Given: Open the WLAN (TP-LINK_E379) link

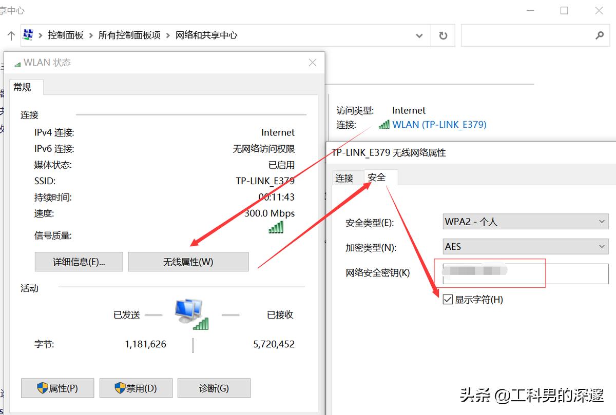Looking at the screenshot, I should tap(439, 124).
